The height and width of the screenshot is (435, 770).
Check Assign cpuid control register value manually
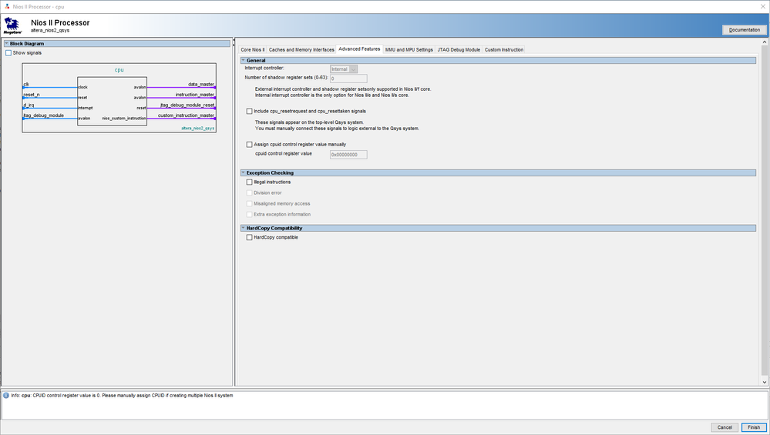click(x=250, y=145)
